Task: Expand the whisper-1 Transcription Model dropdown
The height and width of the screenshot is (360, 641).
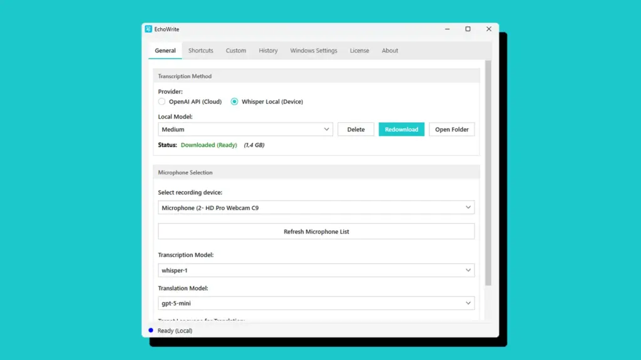Action: (x=316, y=270)
